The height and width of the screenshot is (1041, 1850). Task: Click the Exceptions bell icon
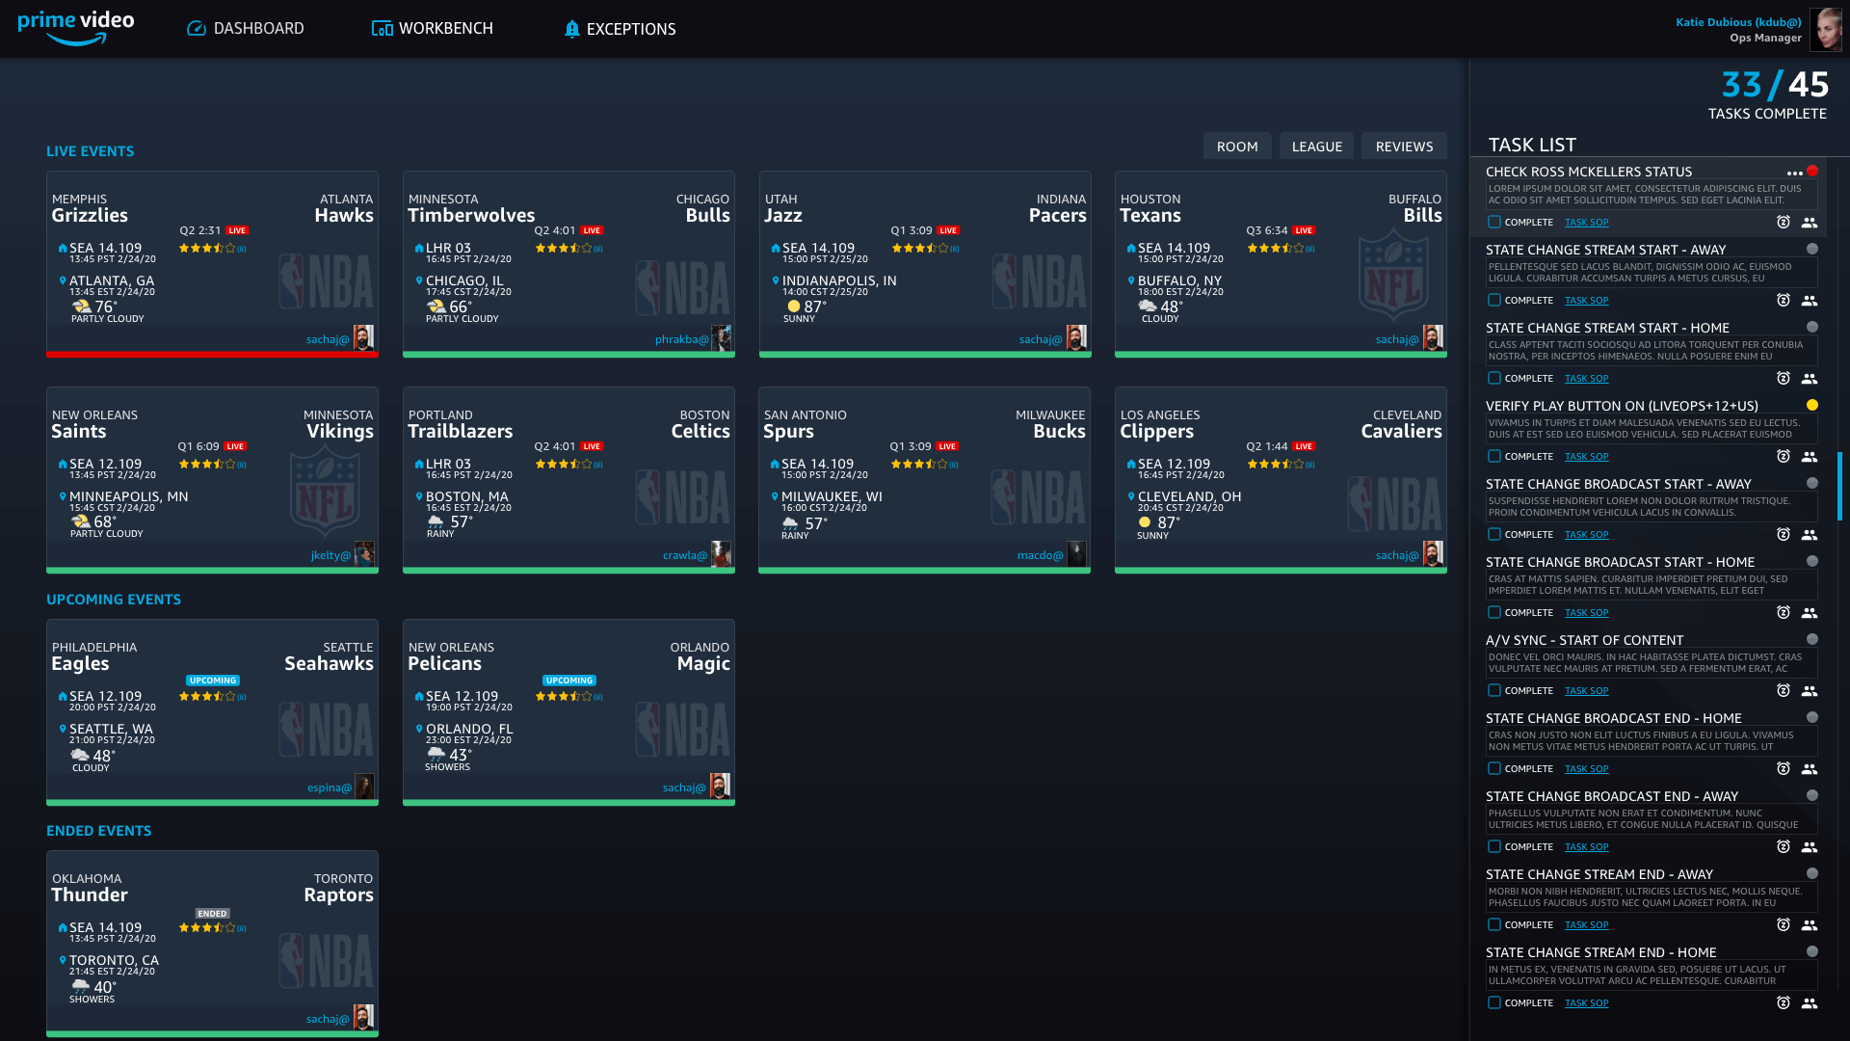pos(571,29)
